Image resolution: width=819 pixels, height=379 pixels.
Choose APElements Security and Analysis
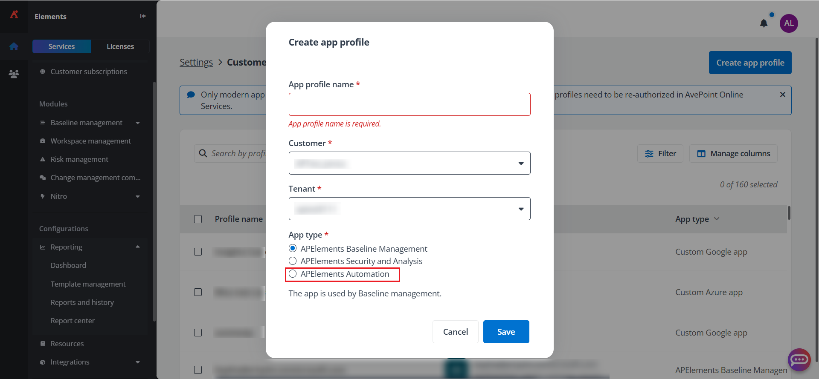[x=293, y=261]
